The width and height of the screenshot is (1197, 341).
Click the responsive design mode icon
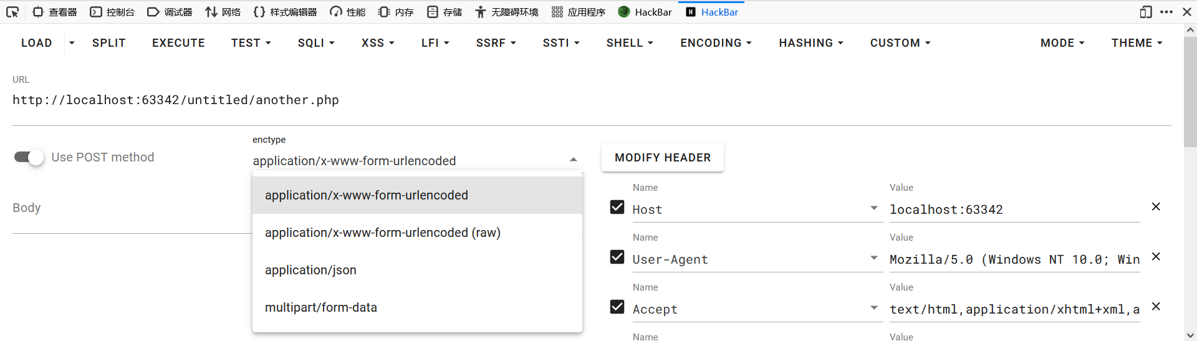(x=1146, y=12)
